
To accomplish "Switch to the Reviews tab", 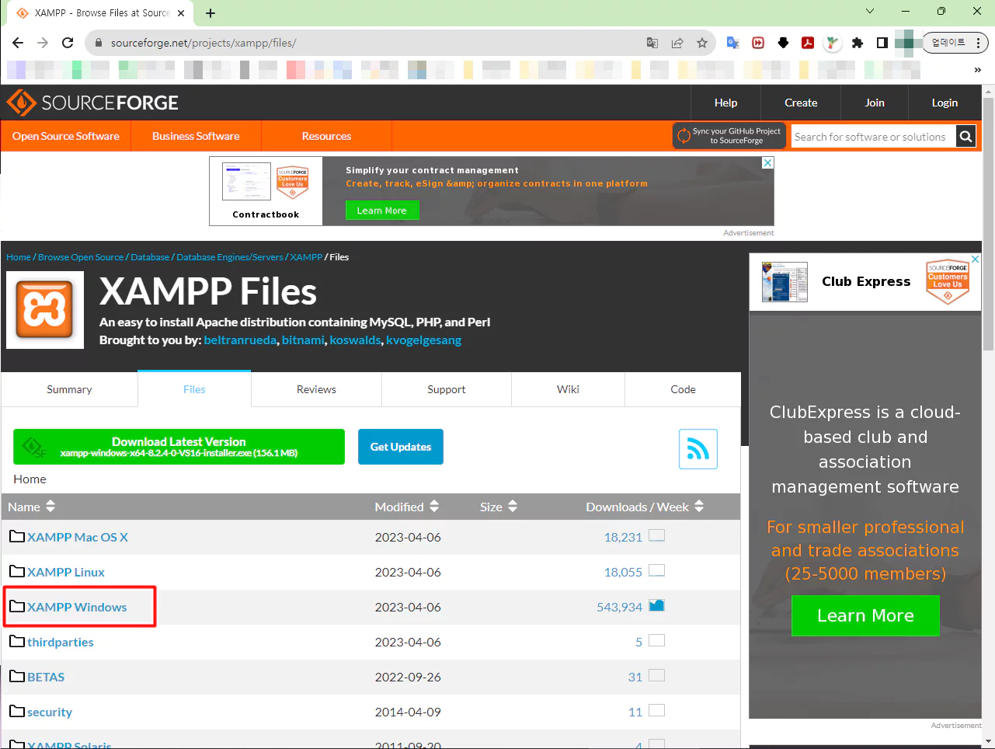I will (x=316, y=389).
